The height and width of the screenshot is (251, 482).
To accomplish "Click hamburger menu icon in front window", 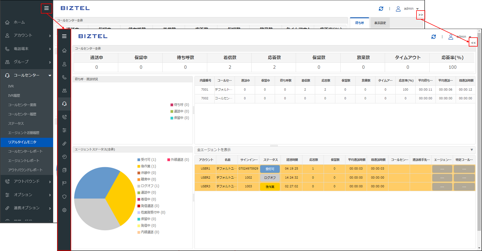I will click(64, 36).
